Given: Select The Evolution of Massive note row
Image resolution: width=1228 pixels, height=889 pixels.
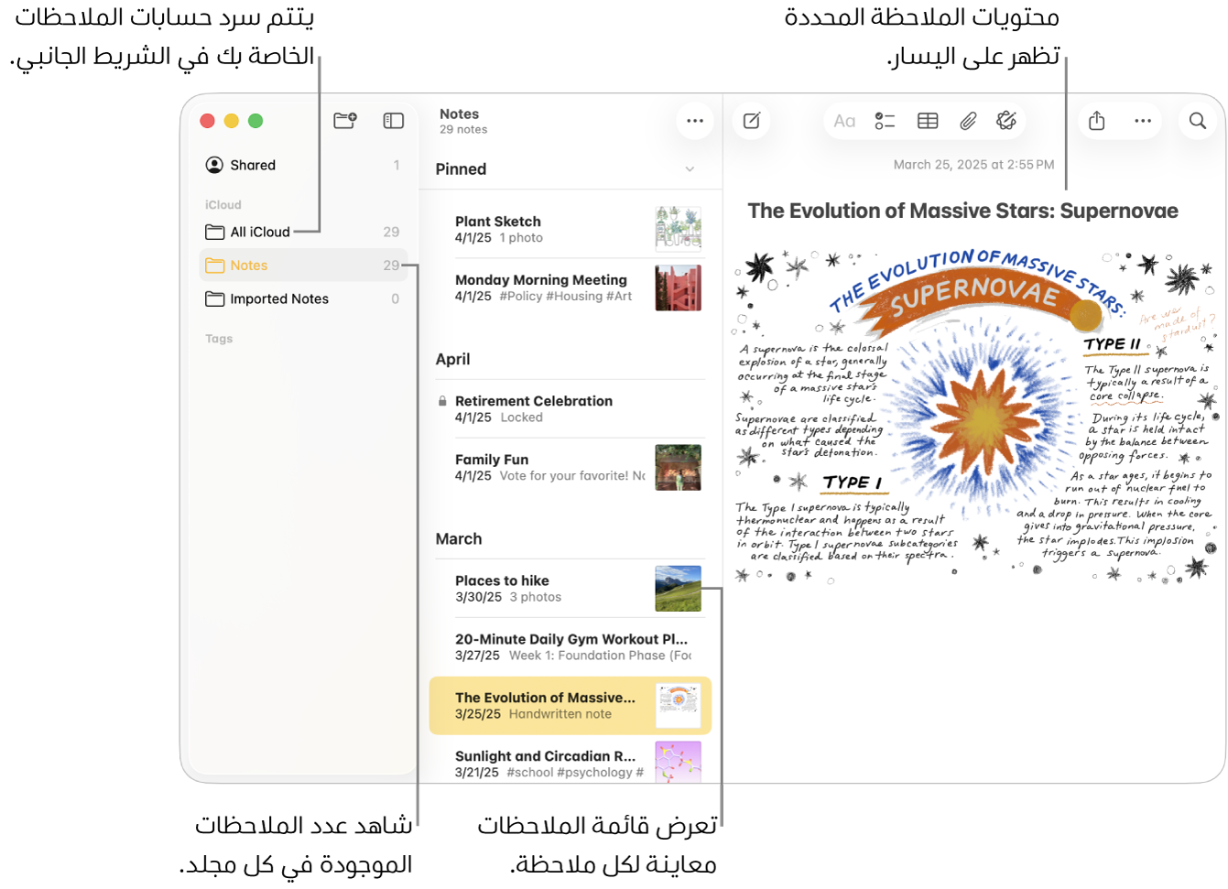Looking at the screenshot, I should coord(570,706).
